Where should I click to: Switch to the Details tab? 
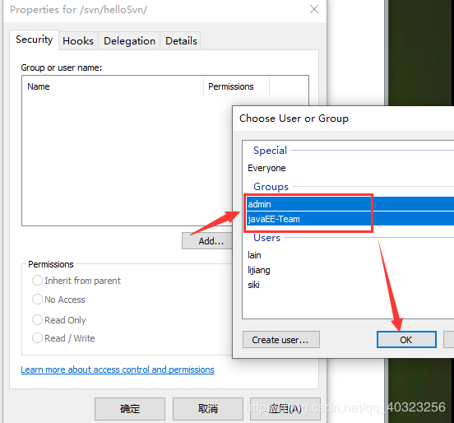pyautogui.click(x=181, y=41)
